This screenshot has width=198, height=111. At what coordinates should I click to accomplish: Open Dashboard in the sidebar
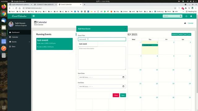tap(19, 32)
